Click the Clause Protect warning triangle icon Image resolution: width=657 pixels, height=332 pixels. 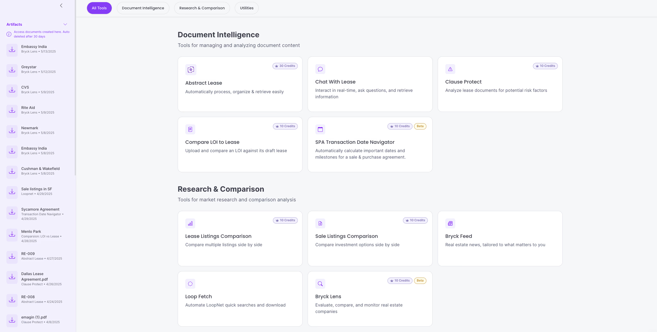pos(450,69)
